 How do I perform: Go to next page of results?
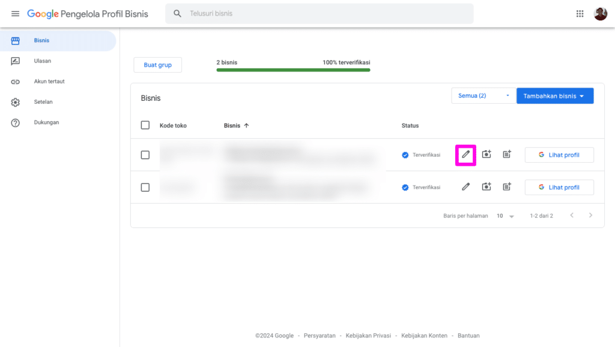[x=590, y=216]
